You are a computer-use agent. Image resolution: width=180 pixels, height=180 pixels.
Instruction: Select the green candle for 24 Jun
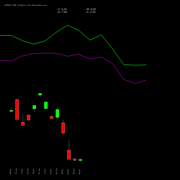[x=57, y=113]
